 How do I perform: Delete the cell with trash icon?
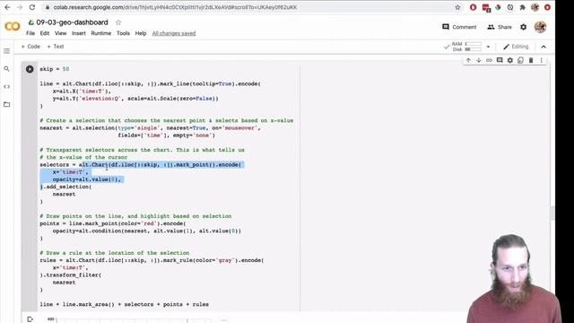pos(531,60)
